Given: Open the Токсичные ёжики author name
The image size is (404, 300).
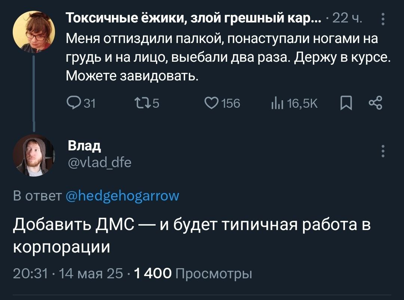Looking at the screenshot, I should 191,18.
